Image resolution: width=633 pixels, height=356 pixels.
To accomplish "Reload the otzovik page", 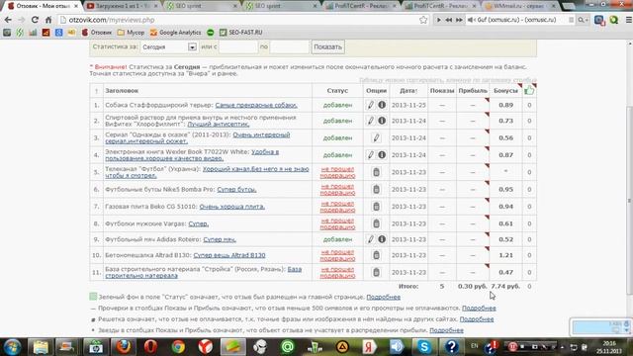I will click(x=35, y=20).
